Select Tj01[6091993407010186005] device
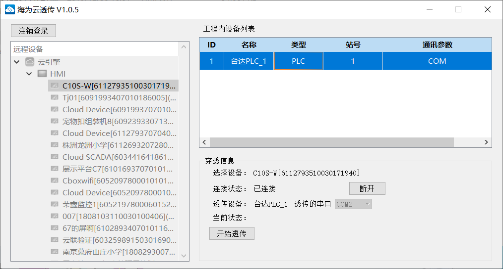This screenshot has height=269, width=503. [x=119, y=97]
